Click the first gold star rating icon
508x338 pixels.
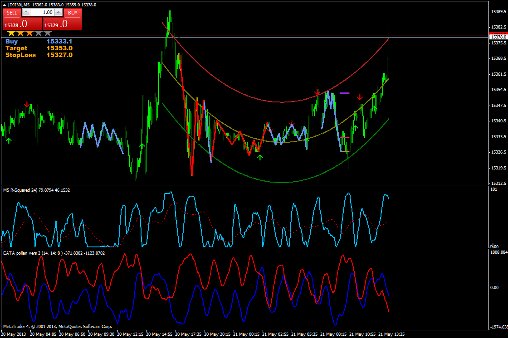point(11,33)
